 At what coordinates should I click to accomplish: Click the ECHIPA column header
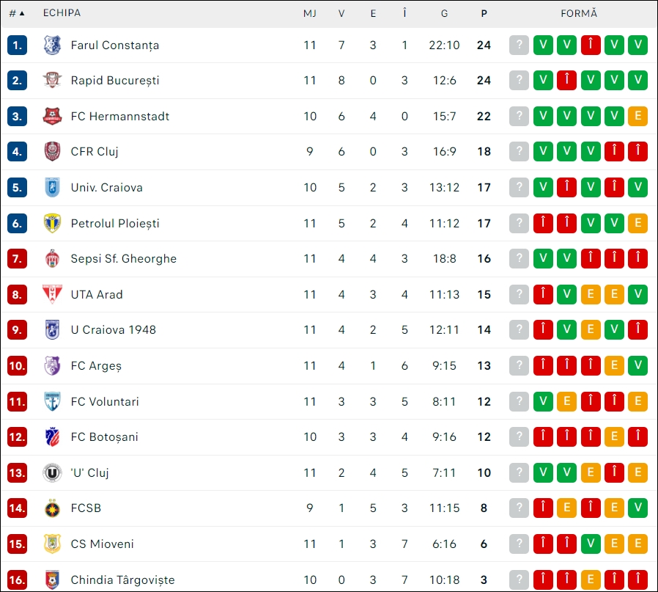[x=62, y=13]
